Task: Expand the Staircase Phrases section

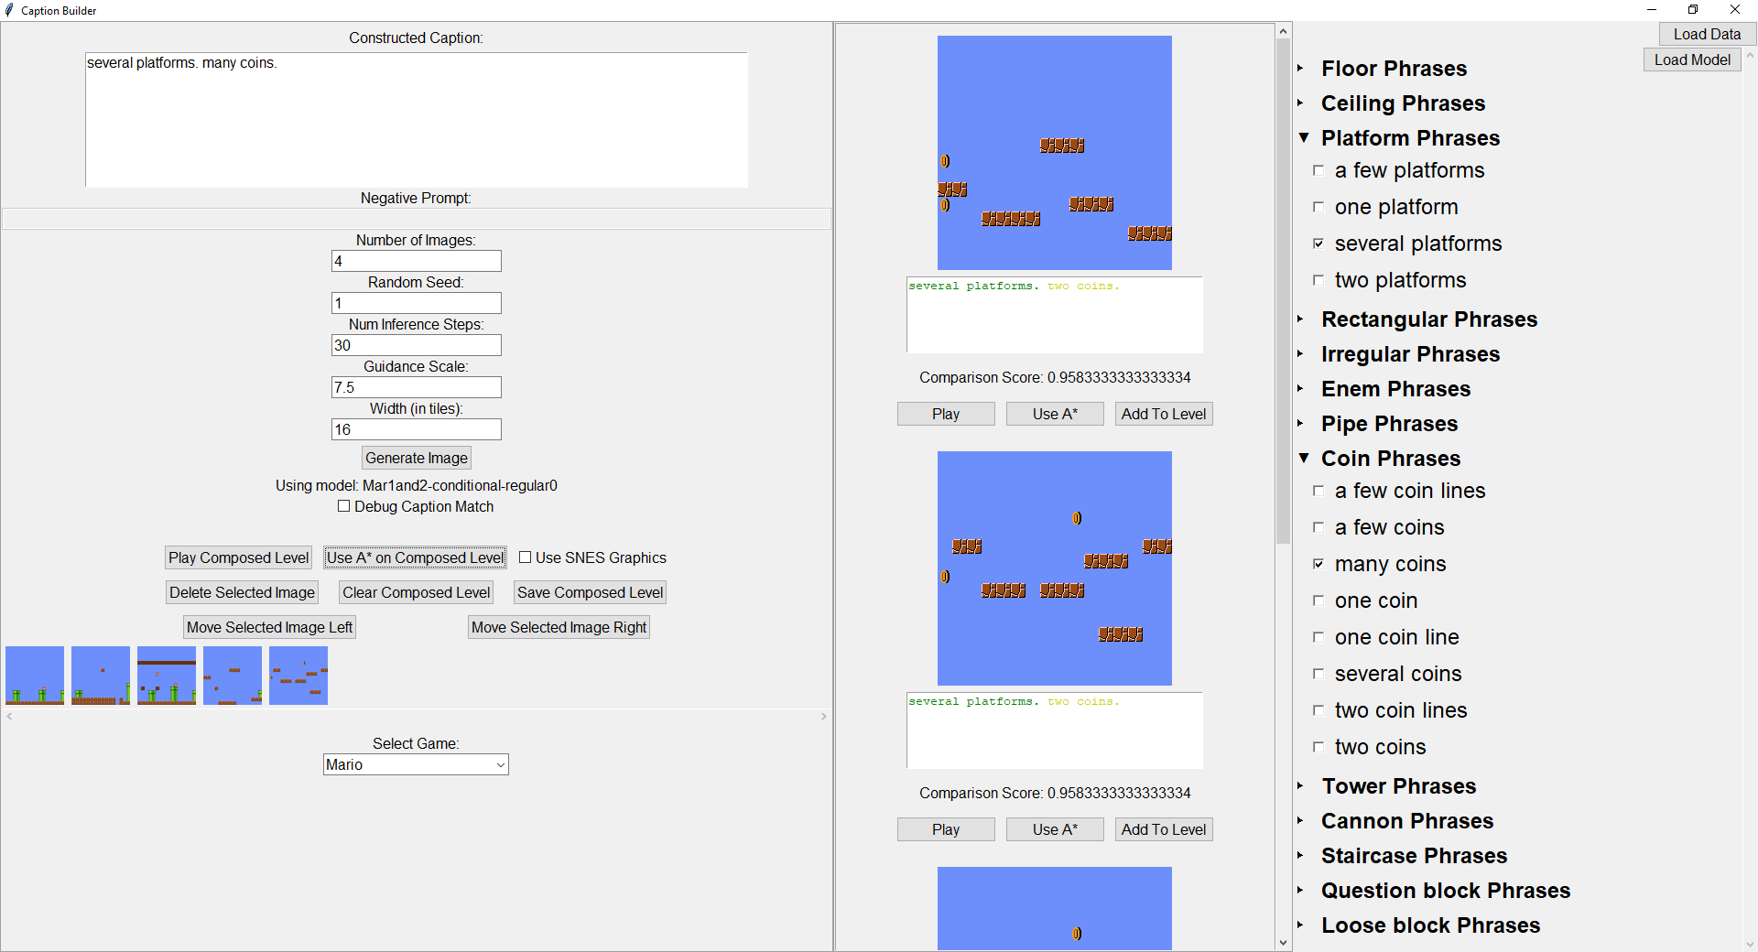Action: (x=1300, y=855)
